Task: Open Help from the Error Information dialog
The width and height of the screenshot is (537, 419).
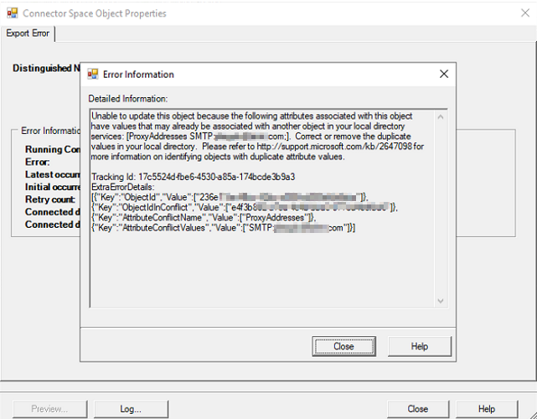Action: [420, 346]
